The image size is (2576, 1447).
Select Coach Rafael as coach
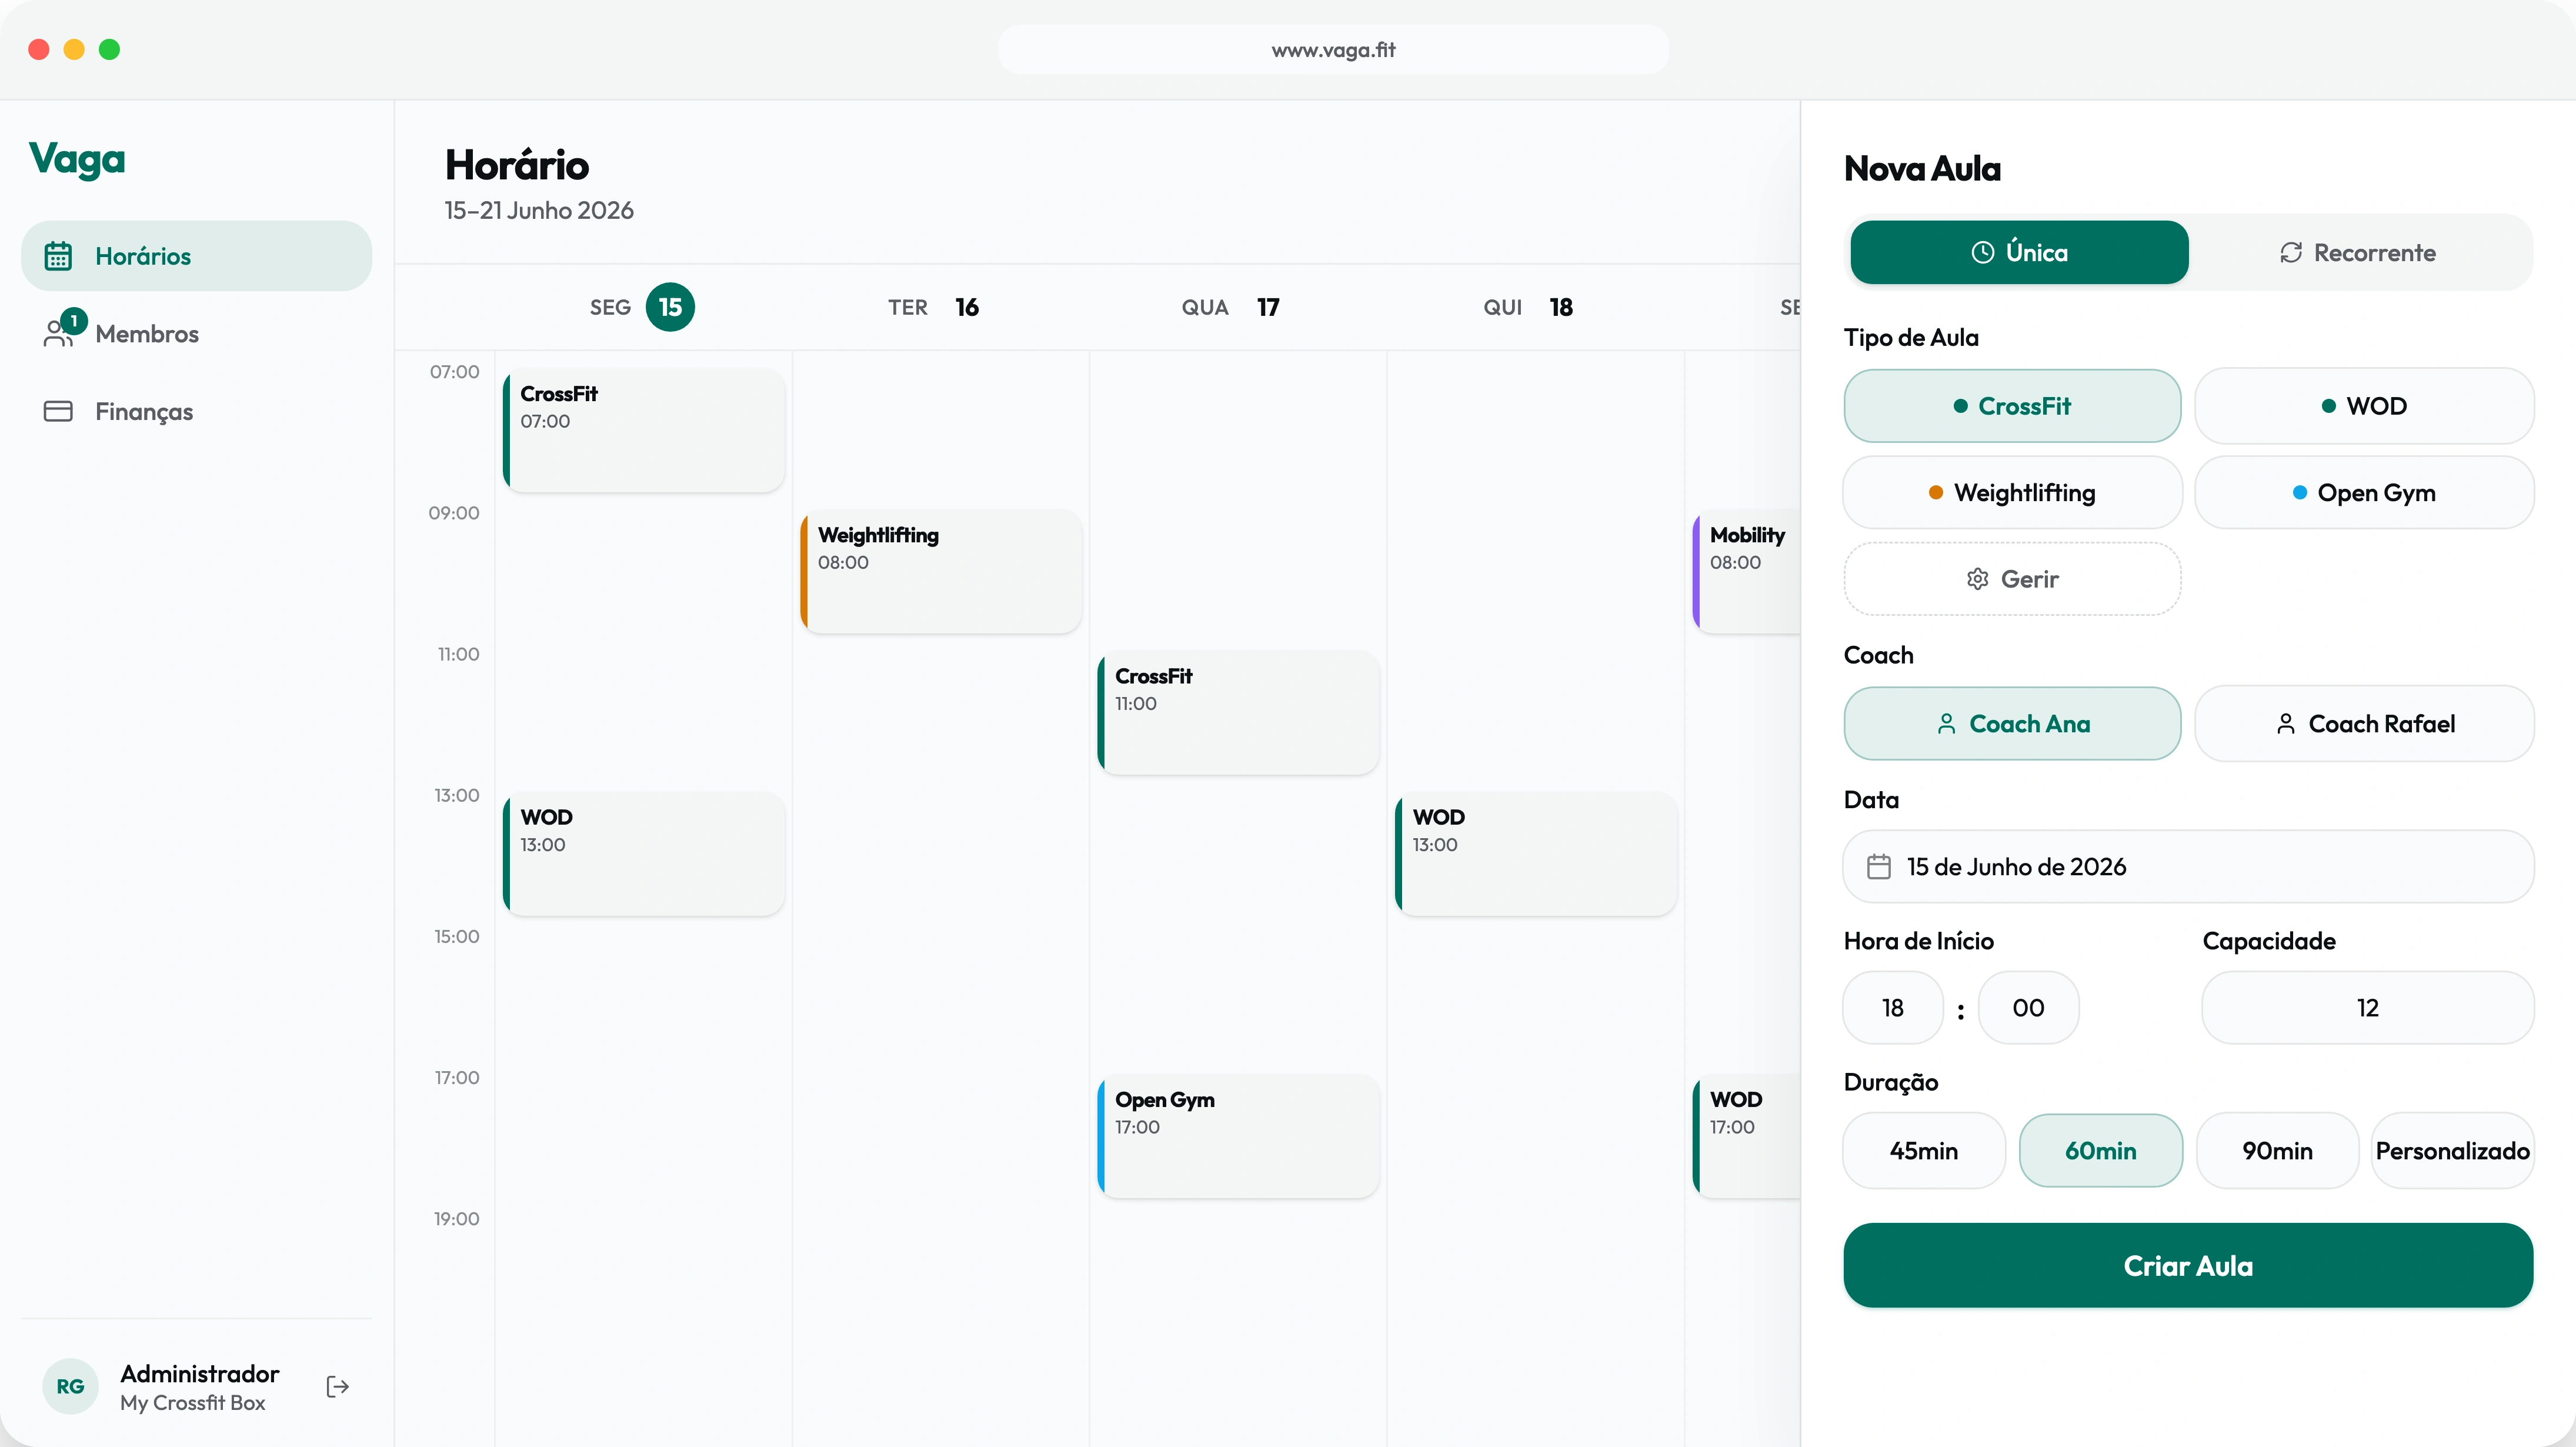2364,723
